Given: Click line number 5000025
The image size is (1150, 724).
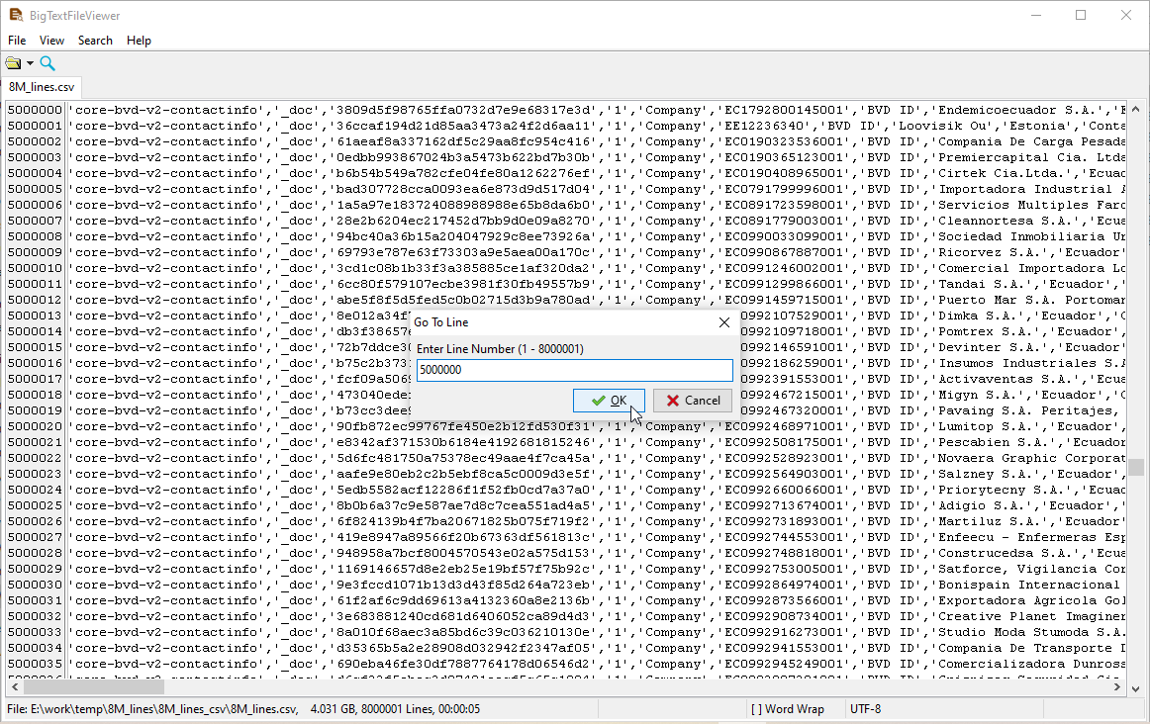Looking at the screenshot, I should pyautogui.click(x=36, y=505).
